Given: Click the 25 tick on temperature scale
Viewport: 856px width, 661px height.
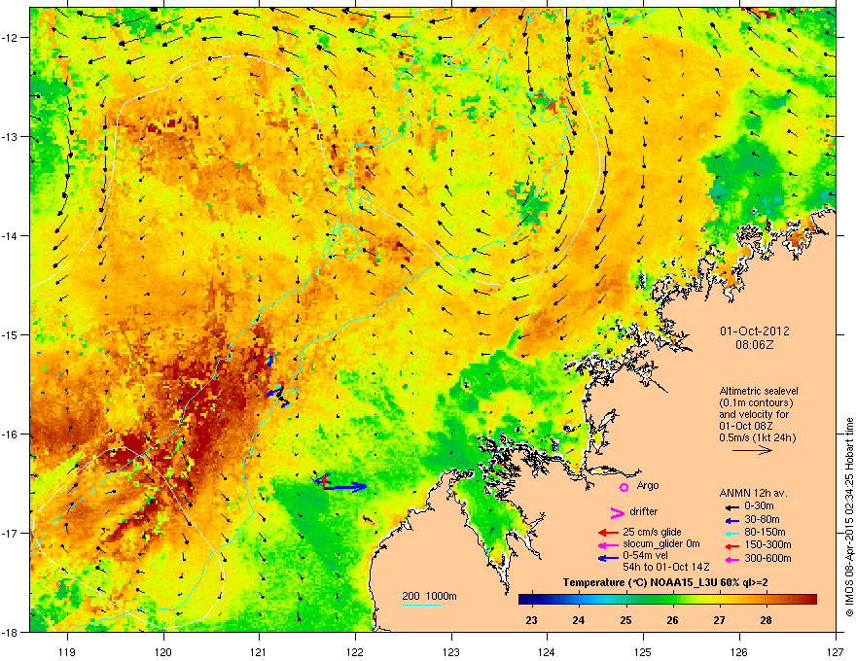Looking at the screenshot, I should pos(625,620).
